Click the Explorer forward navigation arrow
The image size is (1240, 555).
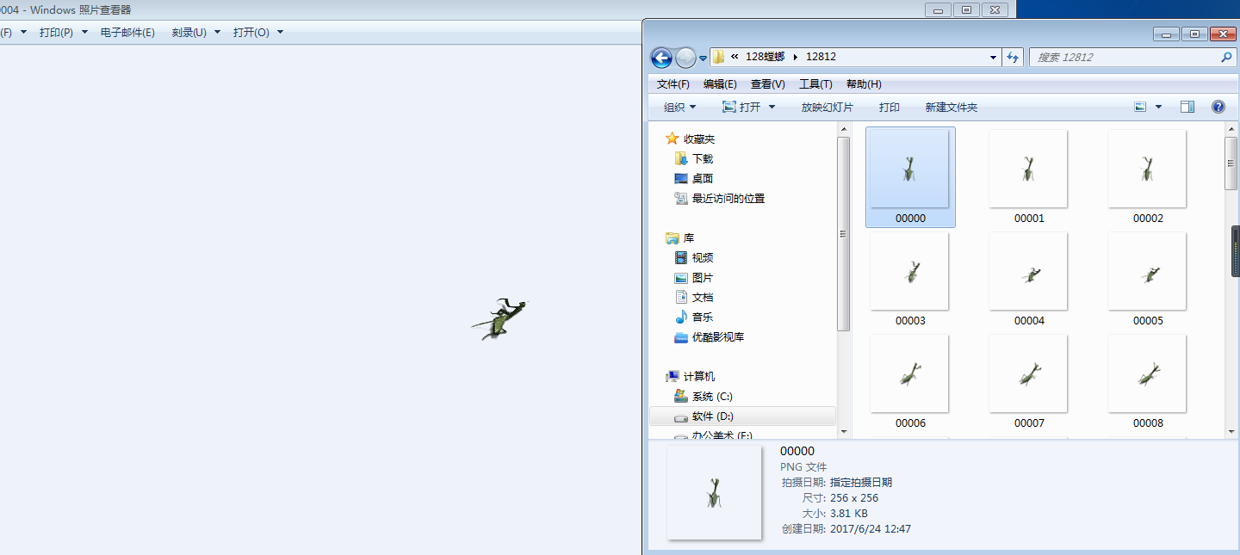click(685, 58)
